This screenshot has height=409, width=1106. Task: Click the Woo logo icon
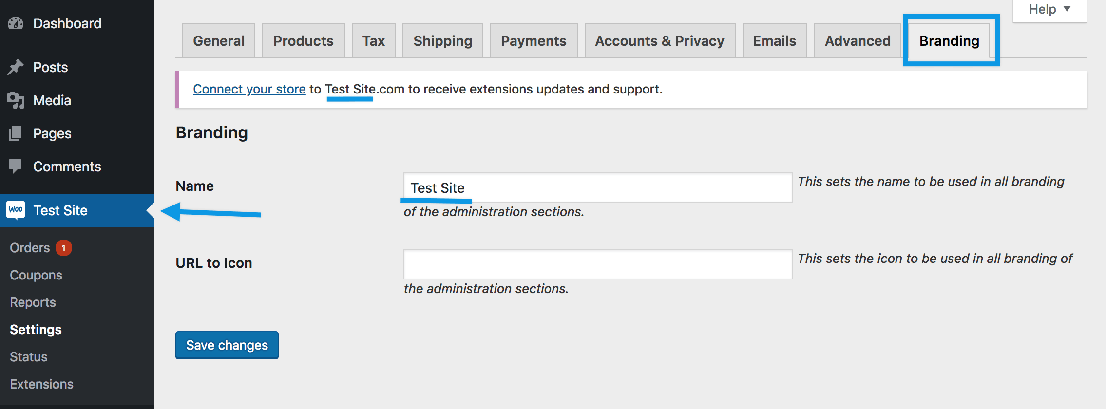pos(16,210)
